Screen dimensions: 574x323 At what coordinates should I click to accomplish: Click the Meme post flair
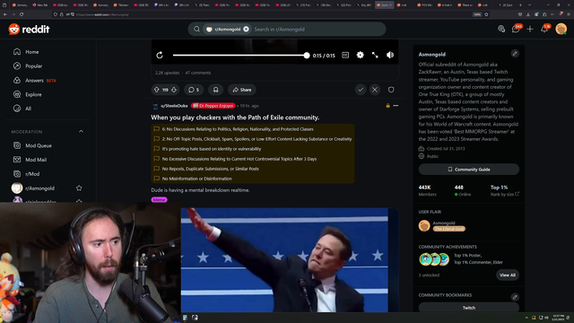click(x=159, y=199)
